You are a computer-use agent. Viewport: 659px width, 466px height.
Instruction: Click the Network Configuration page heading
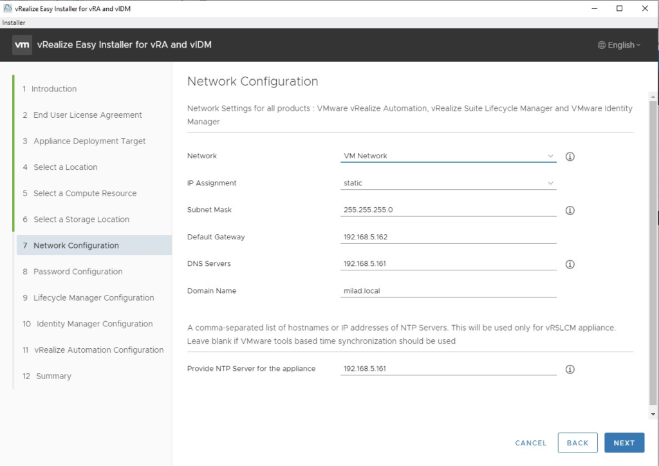coord(252,81)
